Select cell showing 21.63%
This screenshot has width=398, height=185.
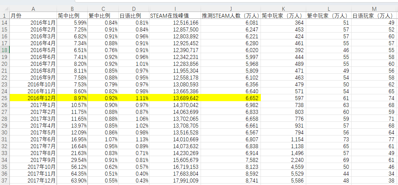72,153
